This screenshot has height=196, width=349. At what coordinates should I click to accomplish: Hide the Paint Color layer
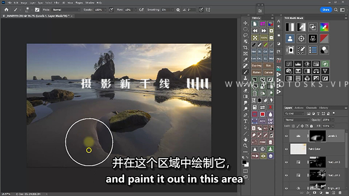[x=287, y=149]
